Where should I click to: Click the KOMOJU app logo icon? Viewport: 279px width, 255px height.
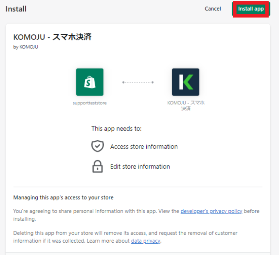click(x=186, y=82)
